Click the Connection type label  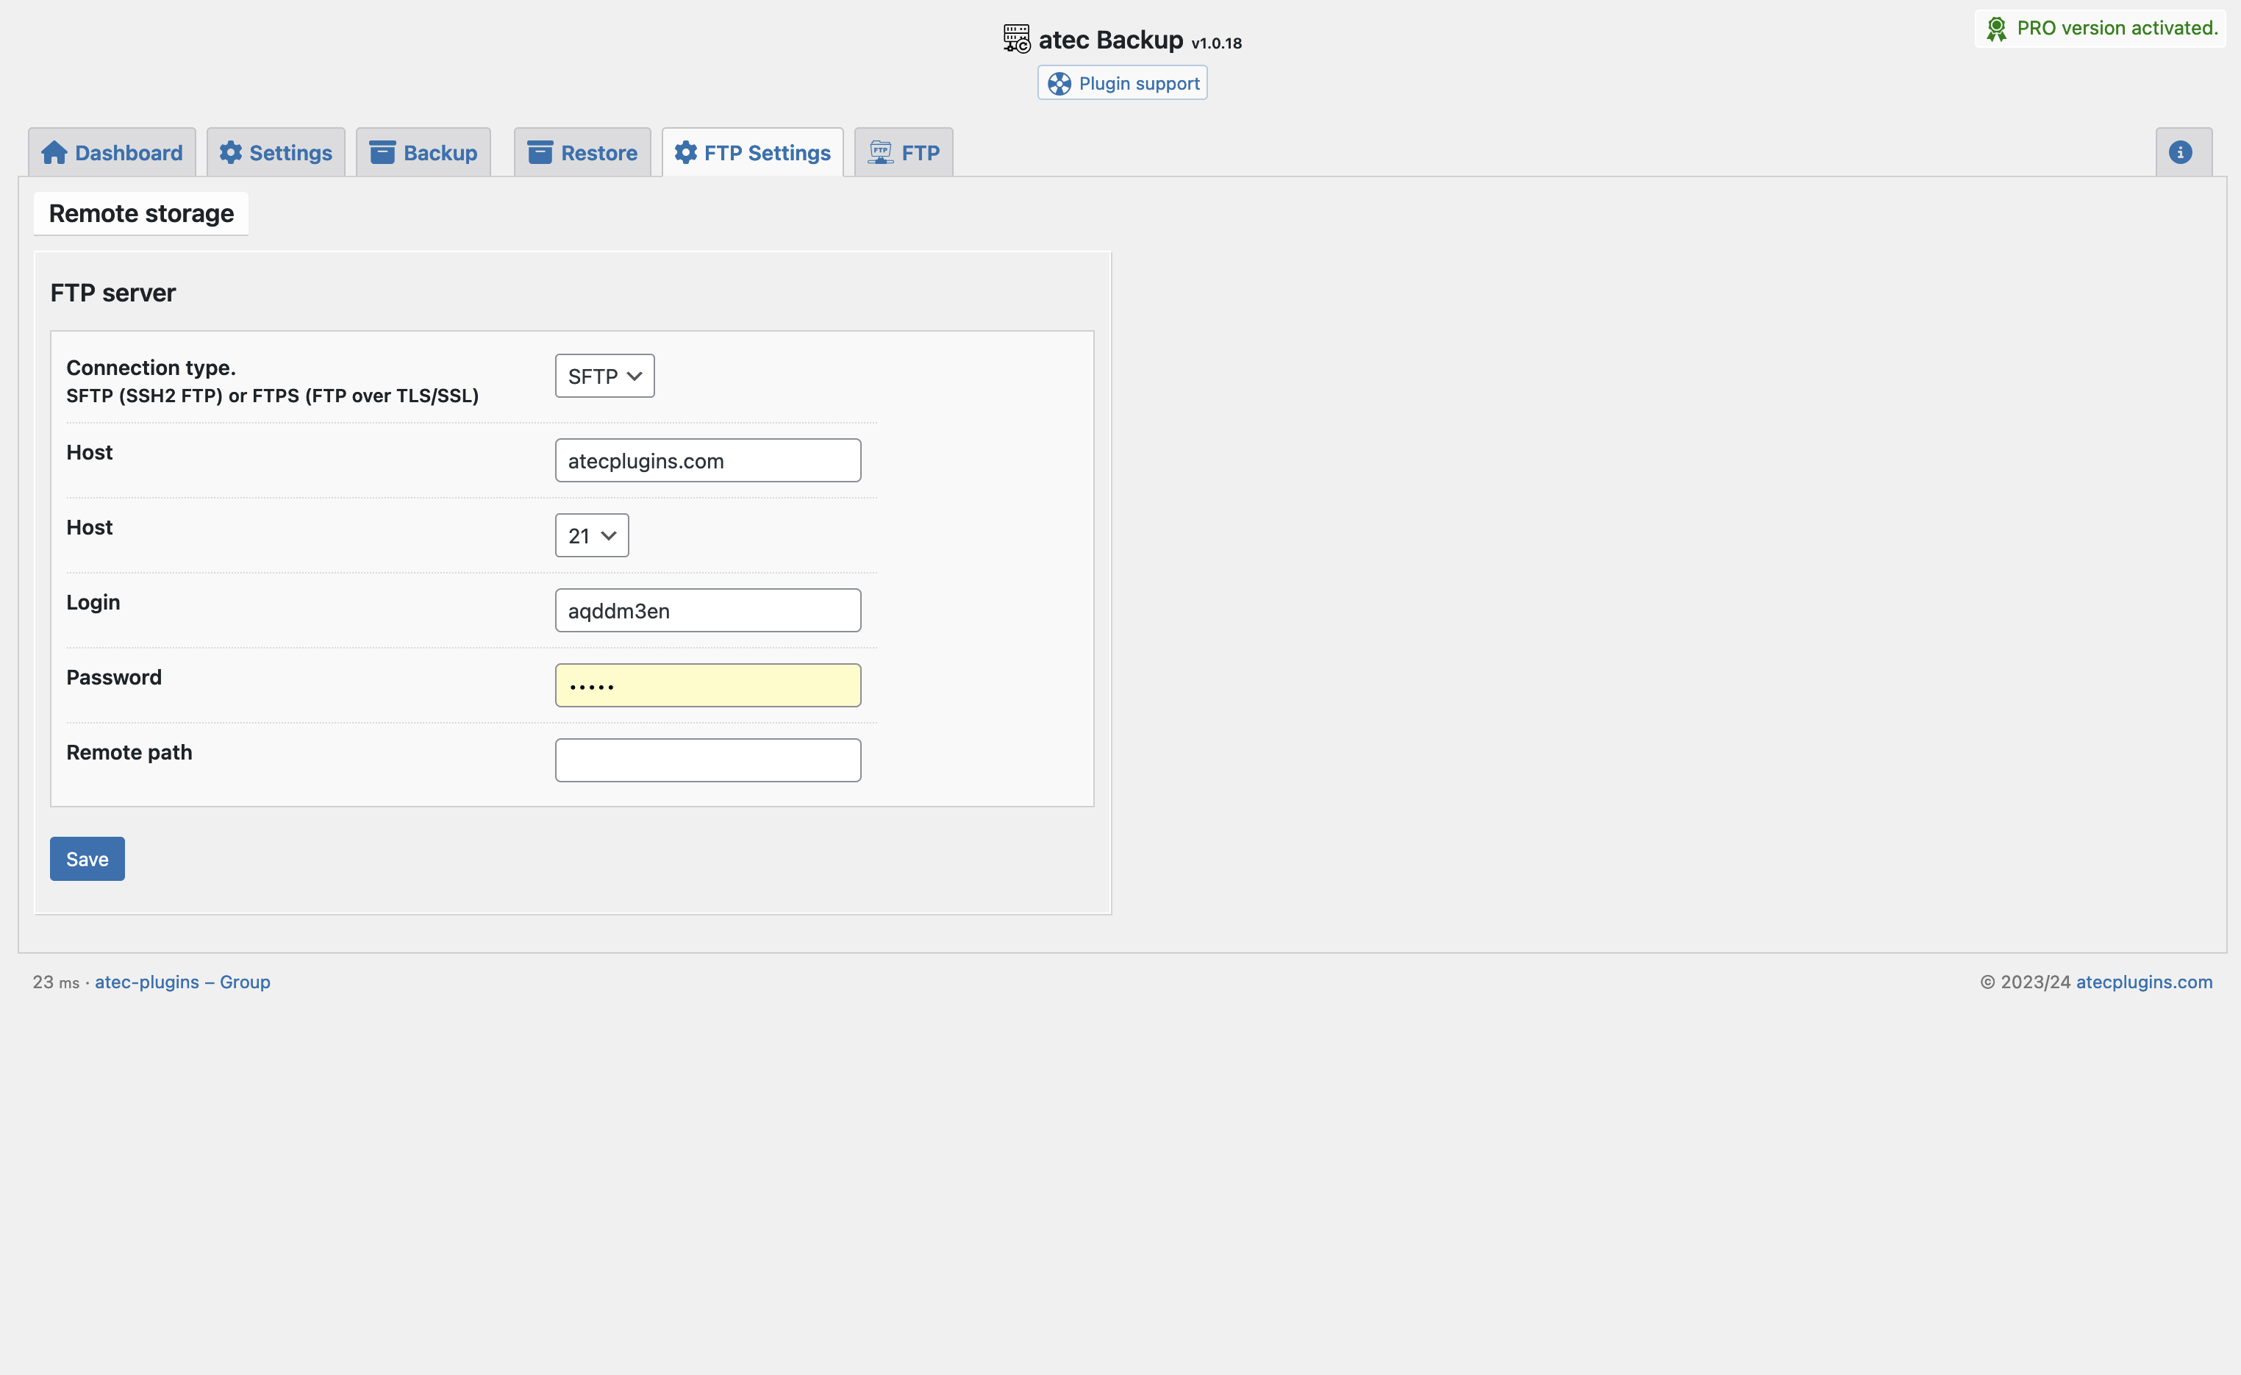[151, 368]
